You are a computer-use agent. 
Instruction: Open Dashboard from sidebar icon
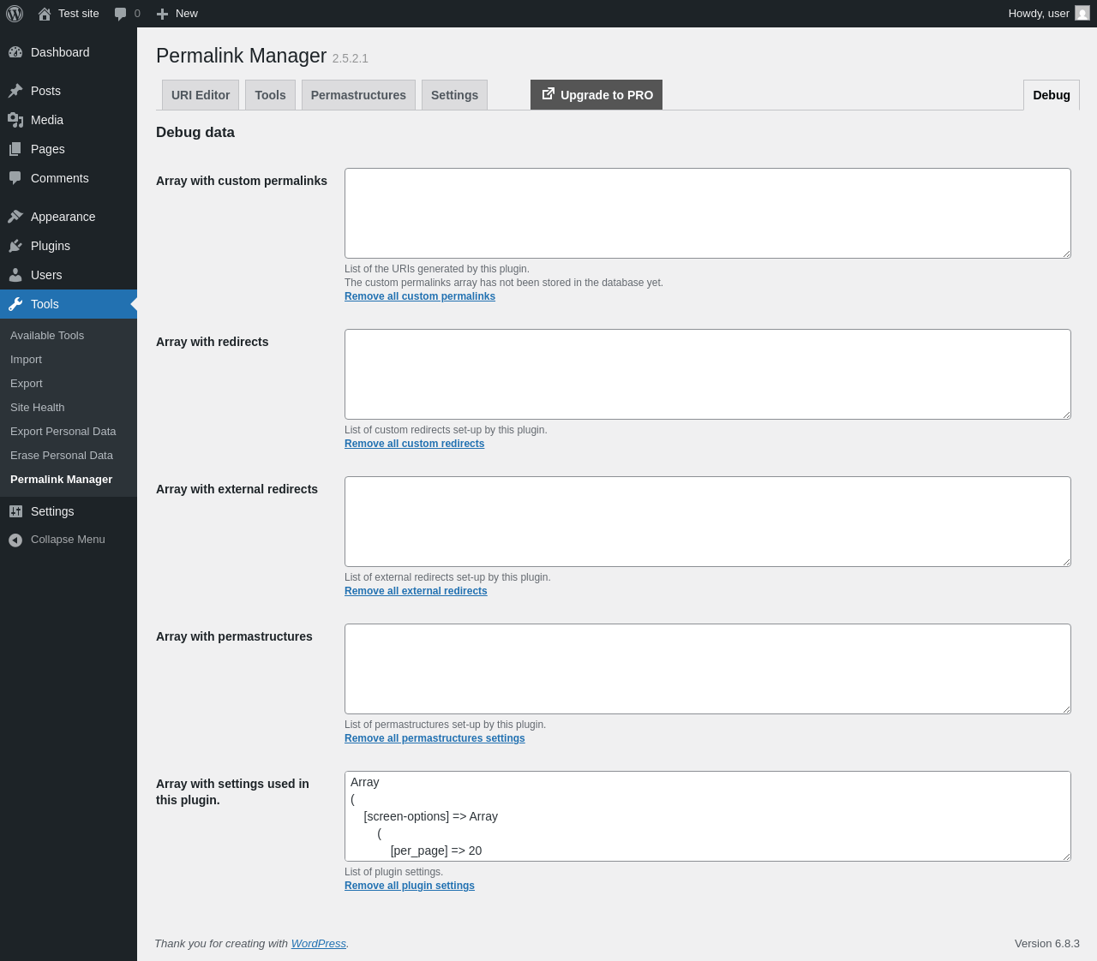15,52
